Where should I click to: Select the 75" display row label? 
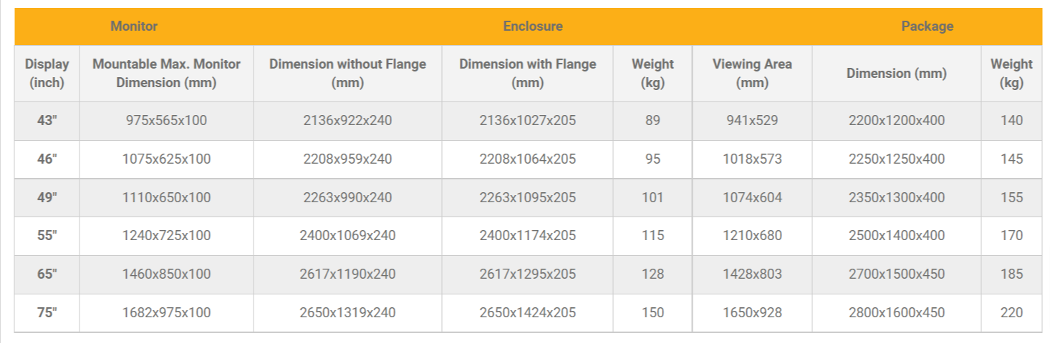click(x=47, y=313)
